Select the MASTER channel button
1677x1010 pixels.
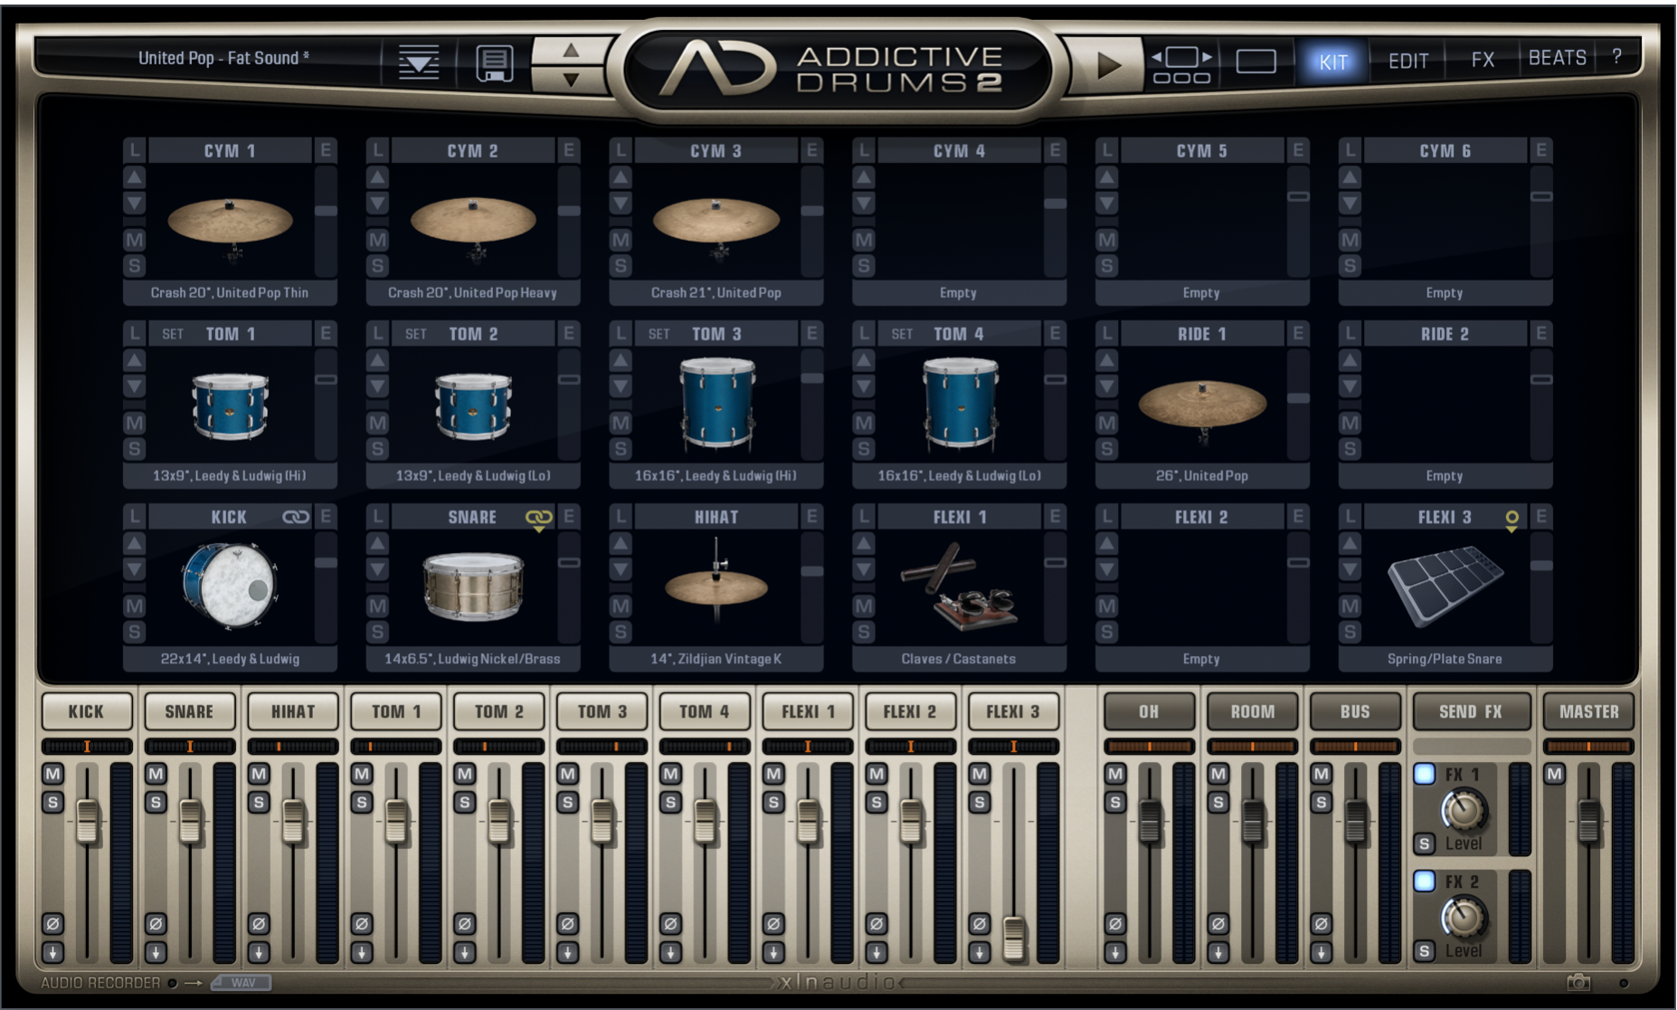(1588, 711)
